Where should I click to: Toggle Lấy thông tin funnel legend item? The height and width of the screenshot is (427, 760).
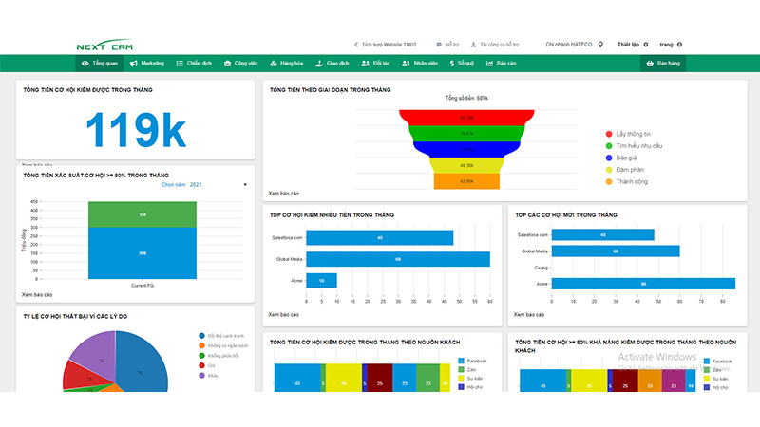click(x=609, y=135)
